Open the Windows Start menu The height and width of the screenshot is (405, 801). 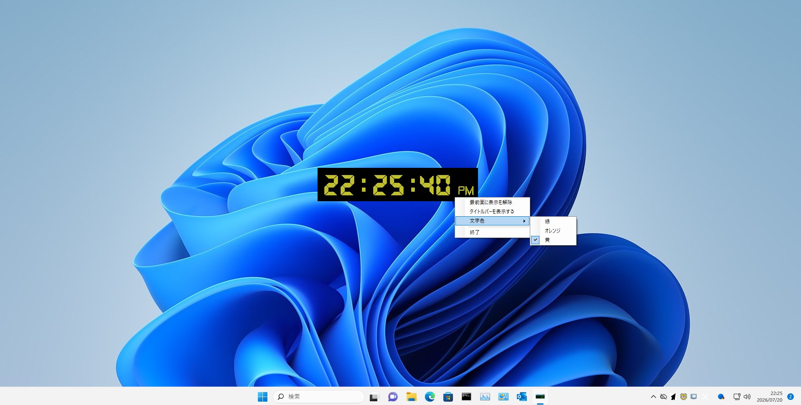262,397
